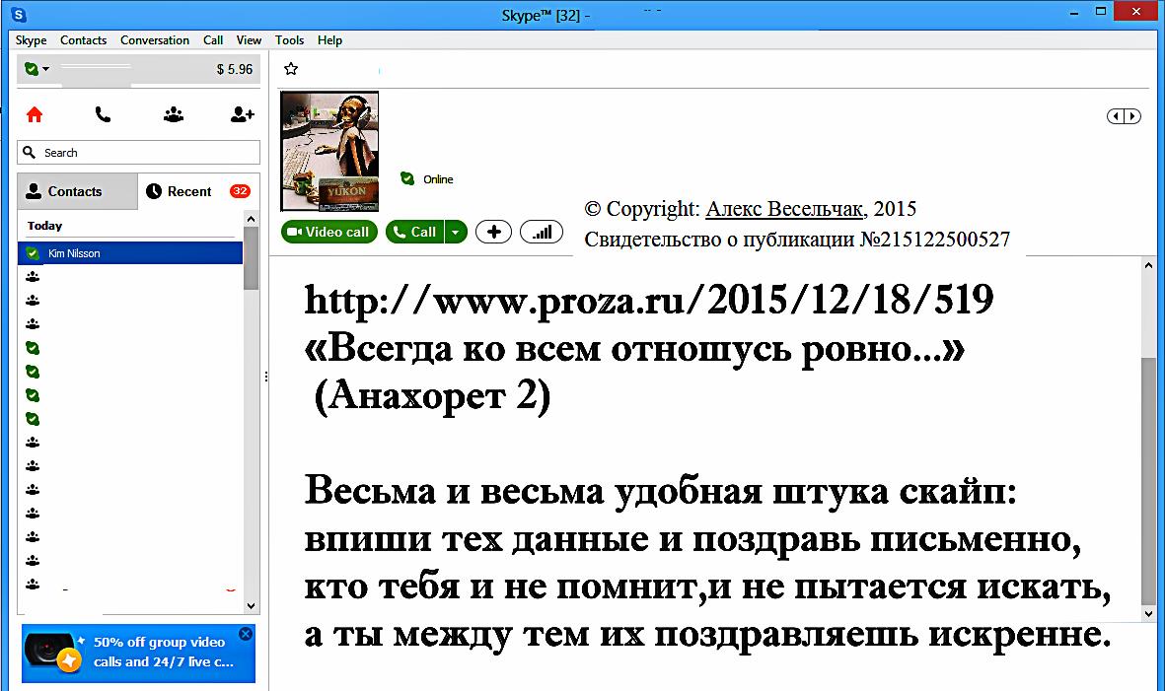Click conversation scrollbar up arrow
Viewport: 1165px width, 691px height.
(x=1148, y=266)
